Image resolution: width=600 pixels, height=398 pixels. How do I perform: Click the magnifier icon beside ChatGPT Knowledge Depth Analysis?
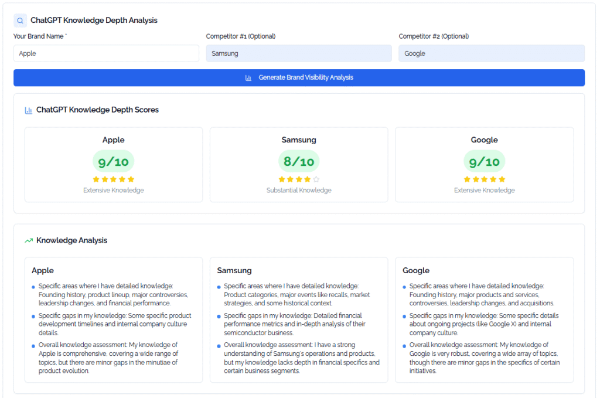tap(21, 21)
